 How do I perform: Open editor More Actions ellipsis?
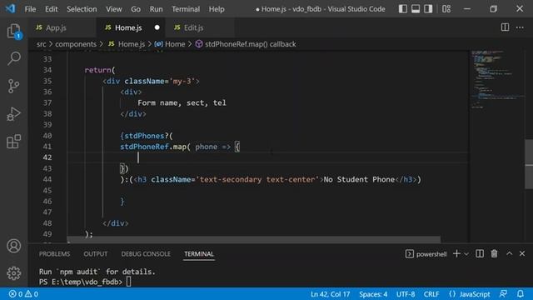click(520, 27)
